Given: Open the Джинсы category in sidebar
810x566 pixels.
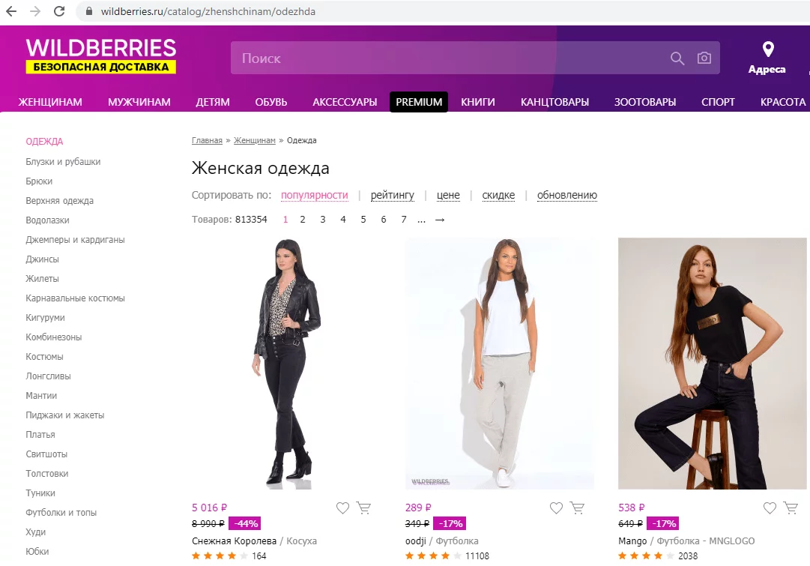Looking at the screenshot, I should click(43, 259).
